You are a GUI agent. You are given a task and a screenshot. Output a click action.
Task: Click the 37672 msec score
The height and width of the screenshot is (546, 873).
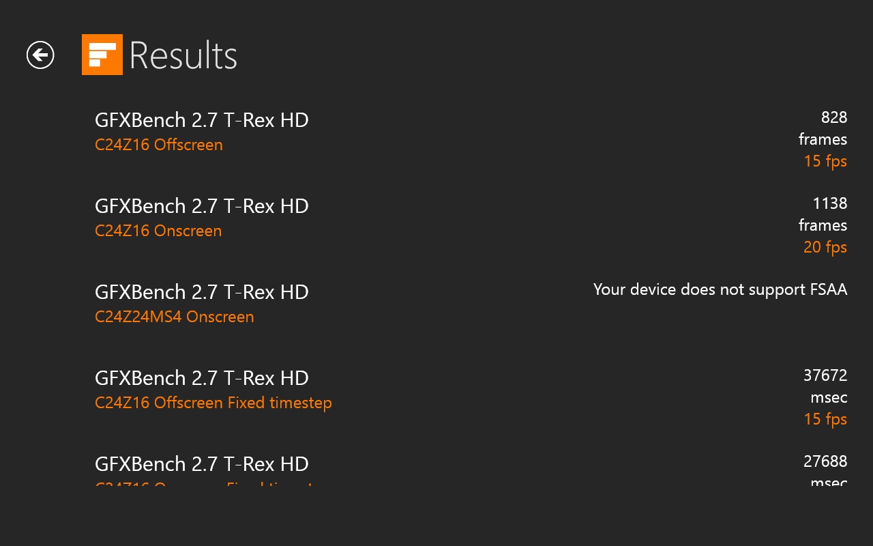click(825, 376)
